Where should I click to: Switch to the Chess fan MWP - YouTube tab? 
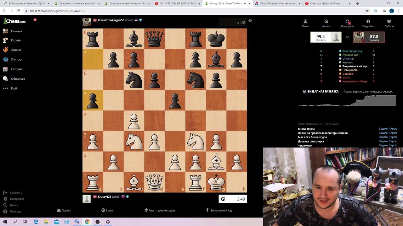(327, 3)
